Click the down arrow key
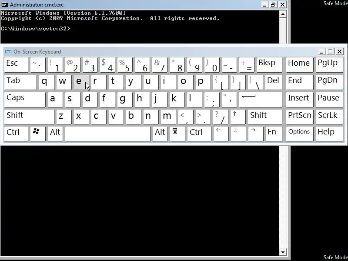Screen dimensions: 348x261 tap(238, 134)
